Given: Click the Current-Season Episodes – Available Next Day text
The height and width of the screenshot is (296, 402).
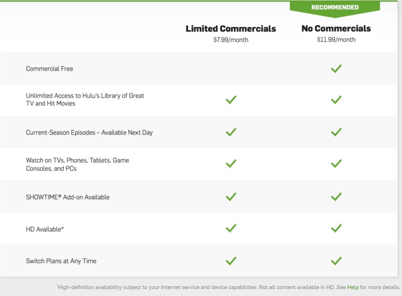Looking at the screenshot, I should click(89, 133).
